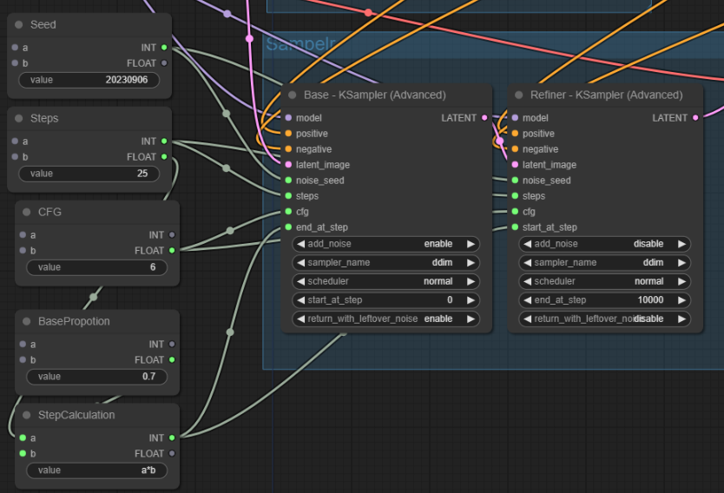The width and height of the screenshot is (724, 493).
Task: Click the StepCalculation input socket a
Action: coord(23,438)
